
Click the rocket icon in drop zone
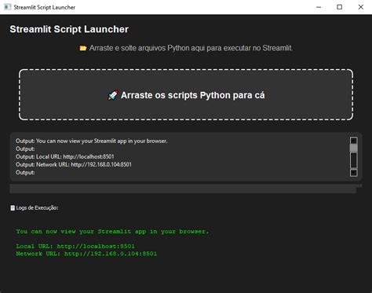[113, 95]
